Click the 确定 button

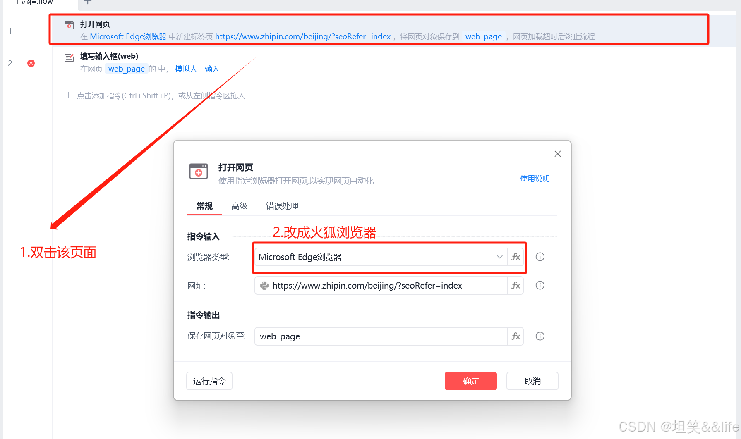pyautogui.click(x=471, y=381)
